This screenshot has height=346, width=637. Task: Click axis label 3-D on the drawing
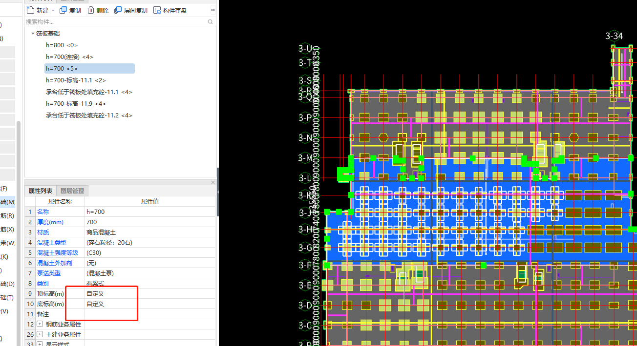(x=305, y=306)
